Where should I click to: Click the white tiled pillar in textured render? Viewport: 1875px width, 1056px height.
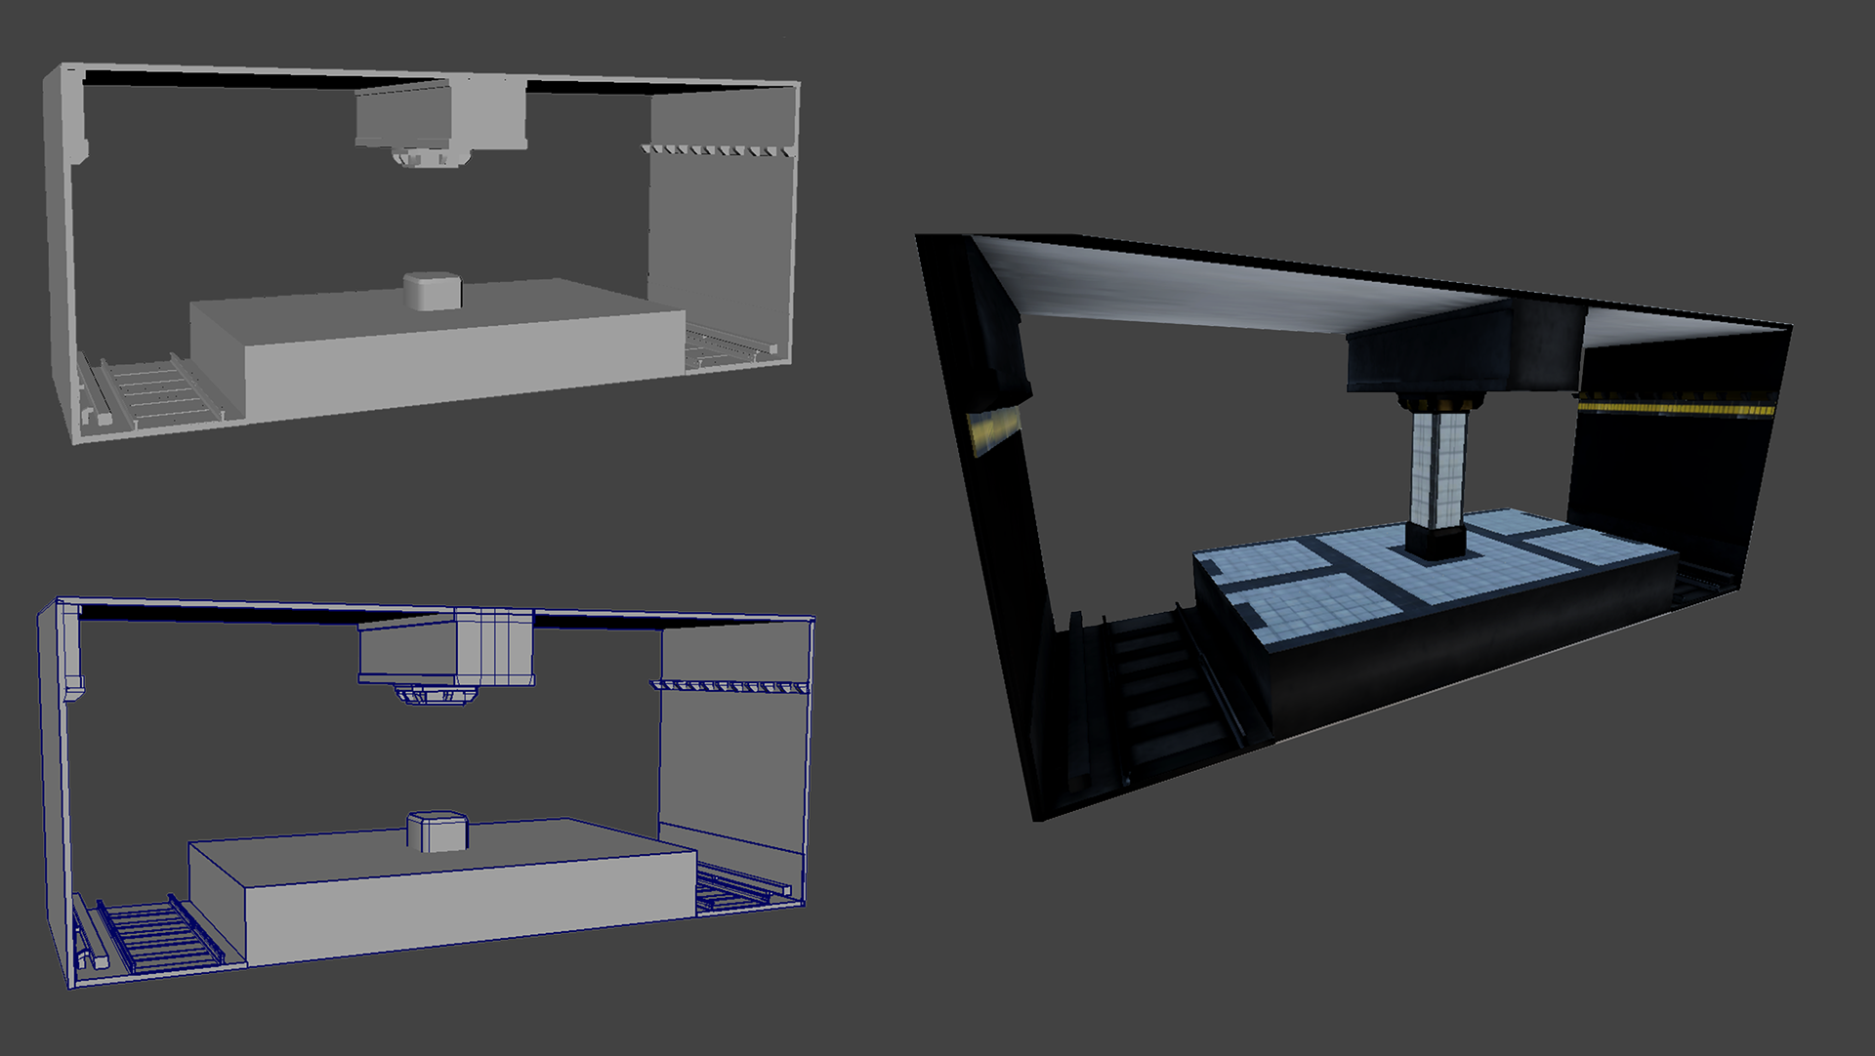click(1438, 469)
